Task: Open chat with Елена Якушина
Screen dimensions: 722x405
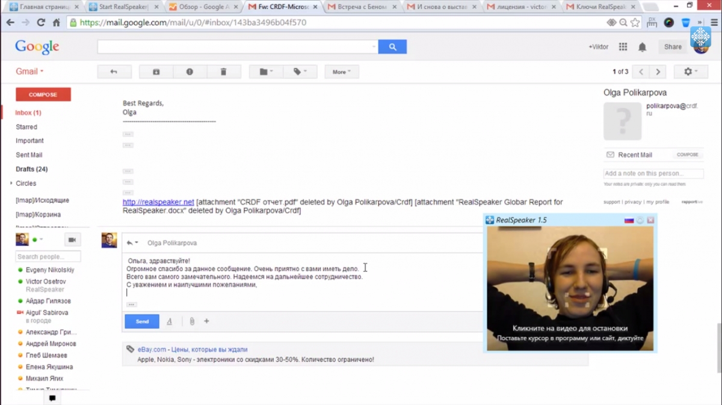Action: pyautogui.click(x=49, y=367)
